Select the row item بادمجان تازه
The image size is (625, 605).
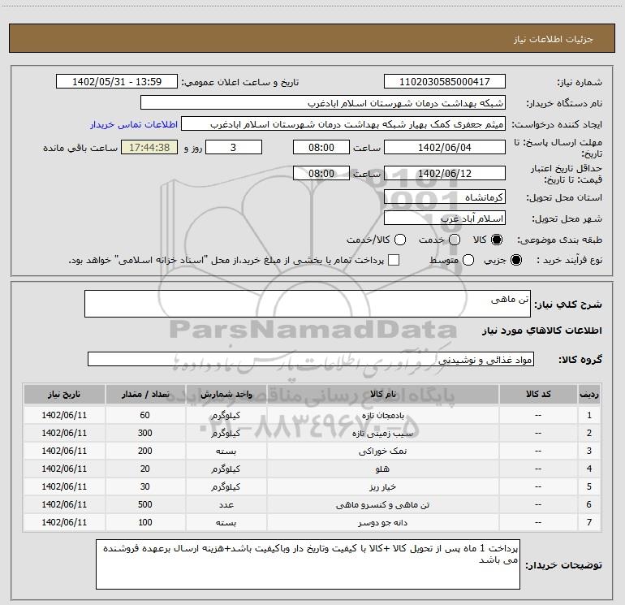pyautogui.click(x=382, y=415)
